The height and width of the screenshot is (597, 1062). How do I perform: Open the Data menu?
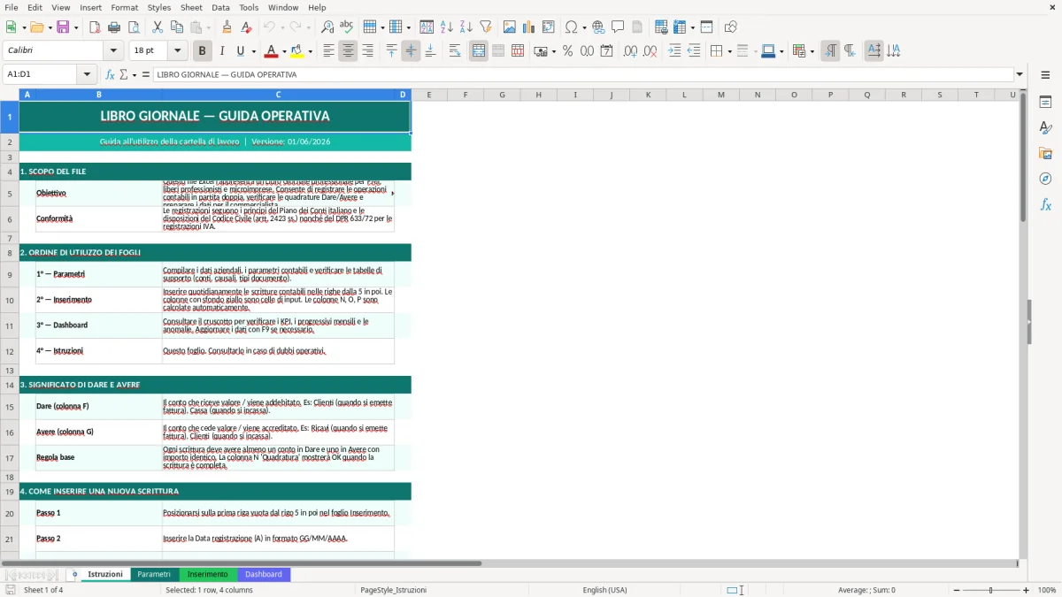tap(220, 7)
